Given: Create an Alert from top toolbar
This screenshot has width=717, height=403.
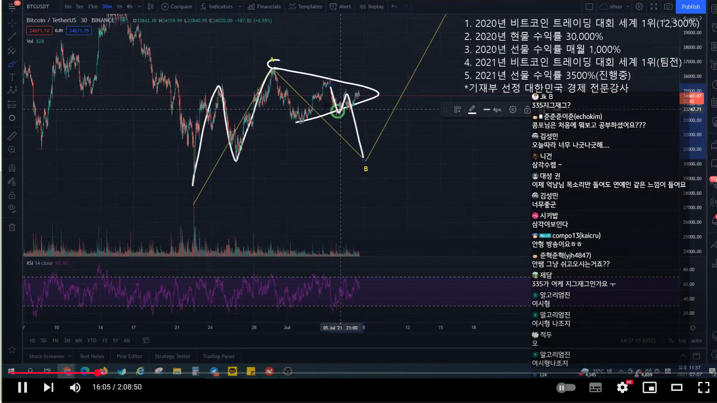Looking at the screenshot, I should (340, 7).
